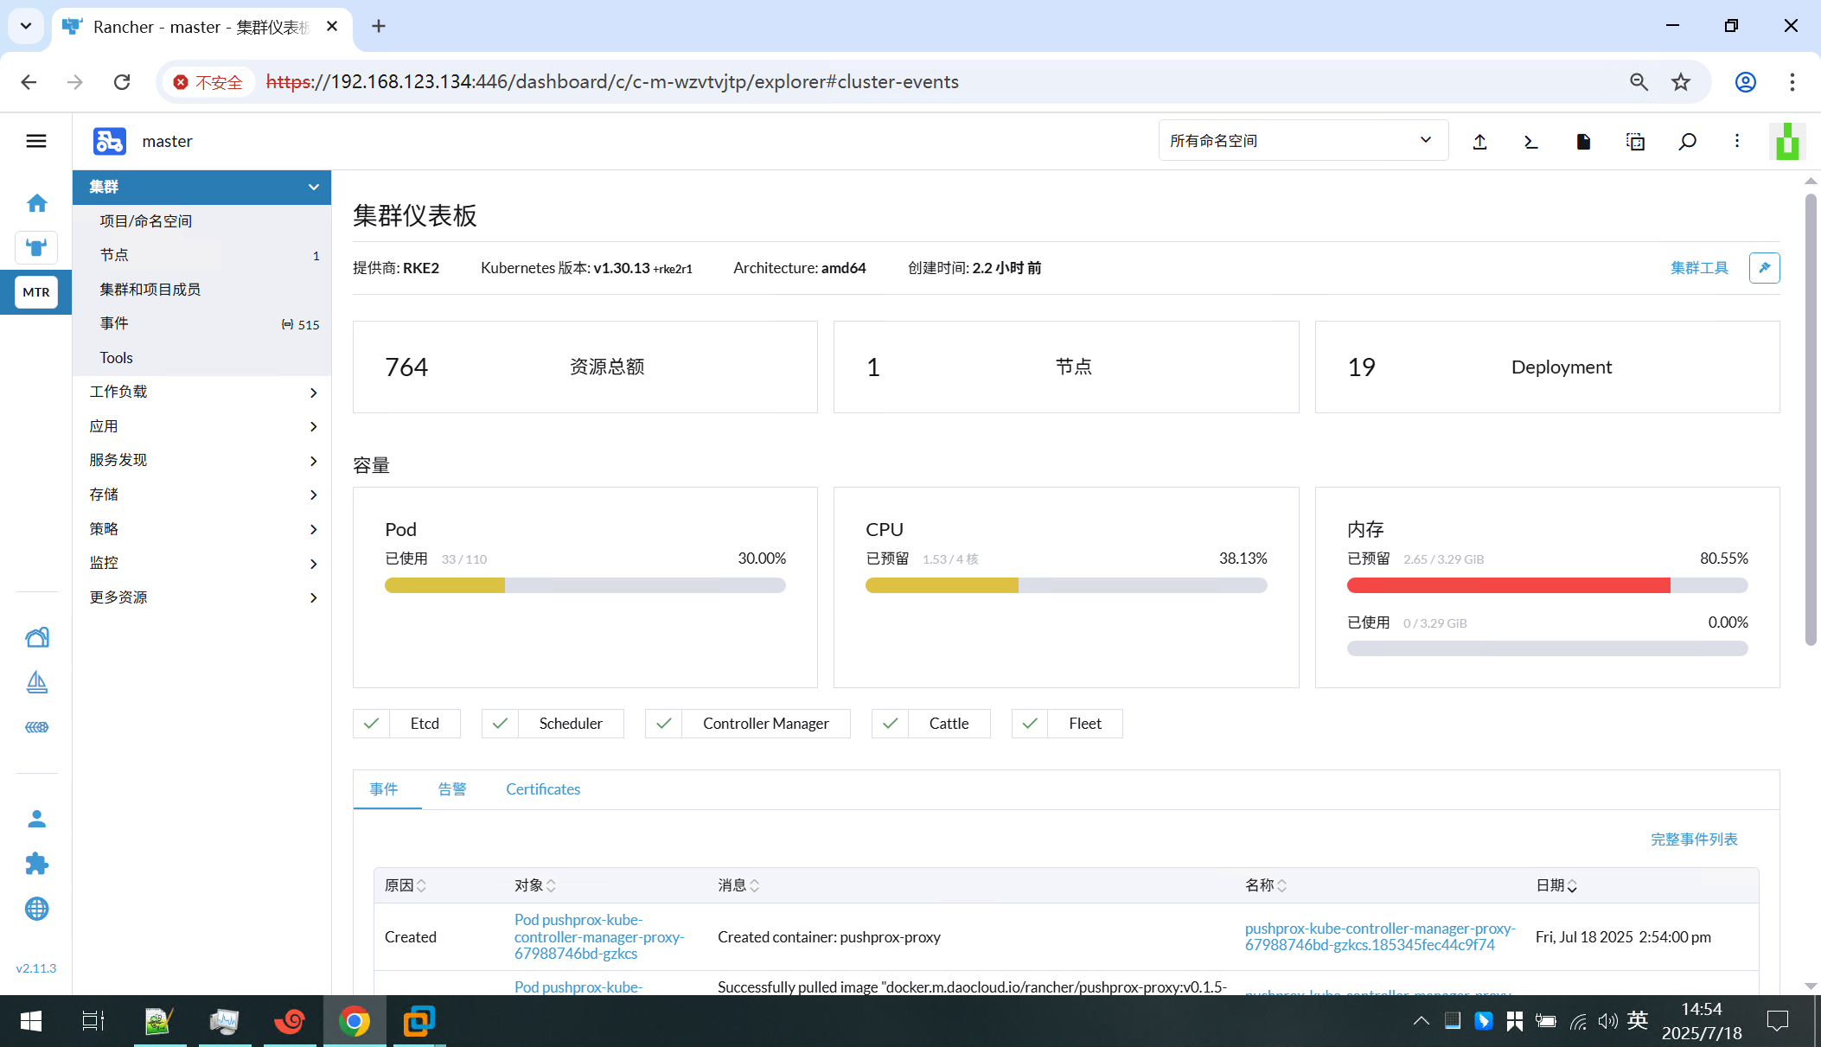Go to the Home icon in sidebar
This screenshot has width=1821, height=1047.
click(x=36, y=203)
